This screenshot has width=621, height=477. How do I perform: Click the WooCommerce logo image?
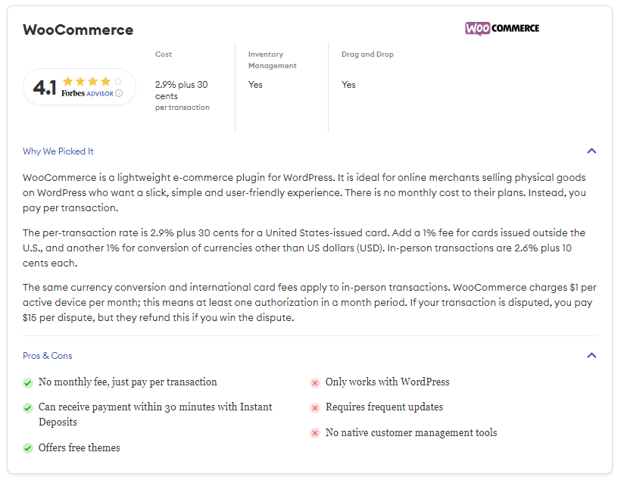point(502,29)
